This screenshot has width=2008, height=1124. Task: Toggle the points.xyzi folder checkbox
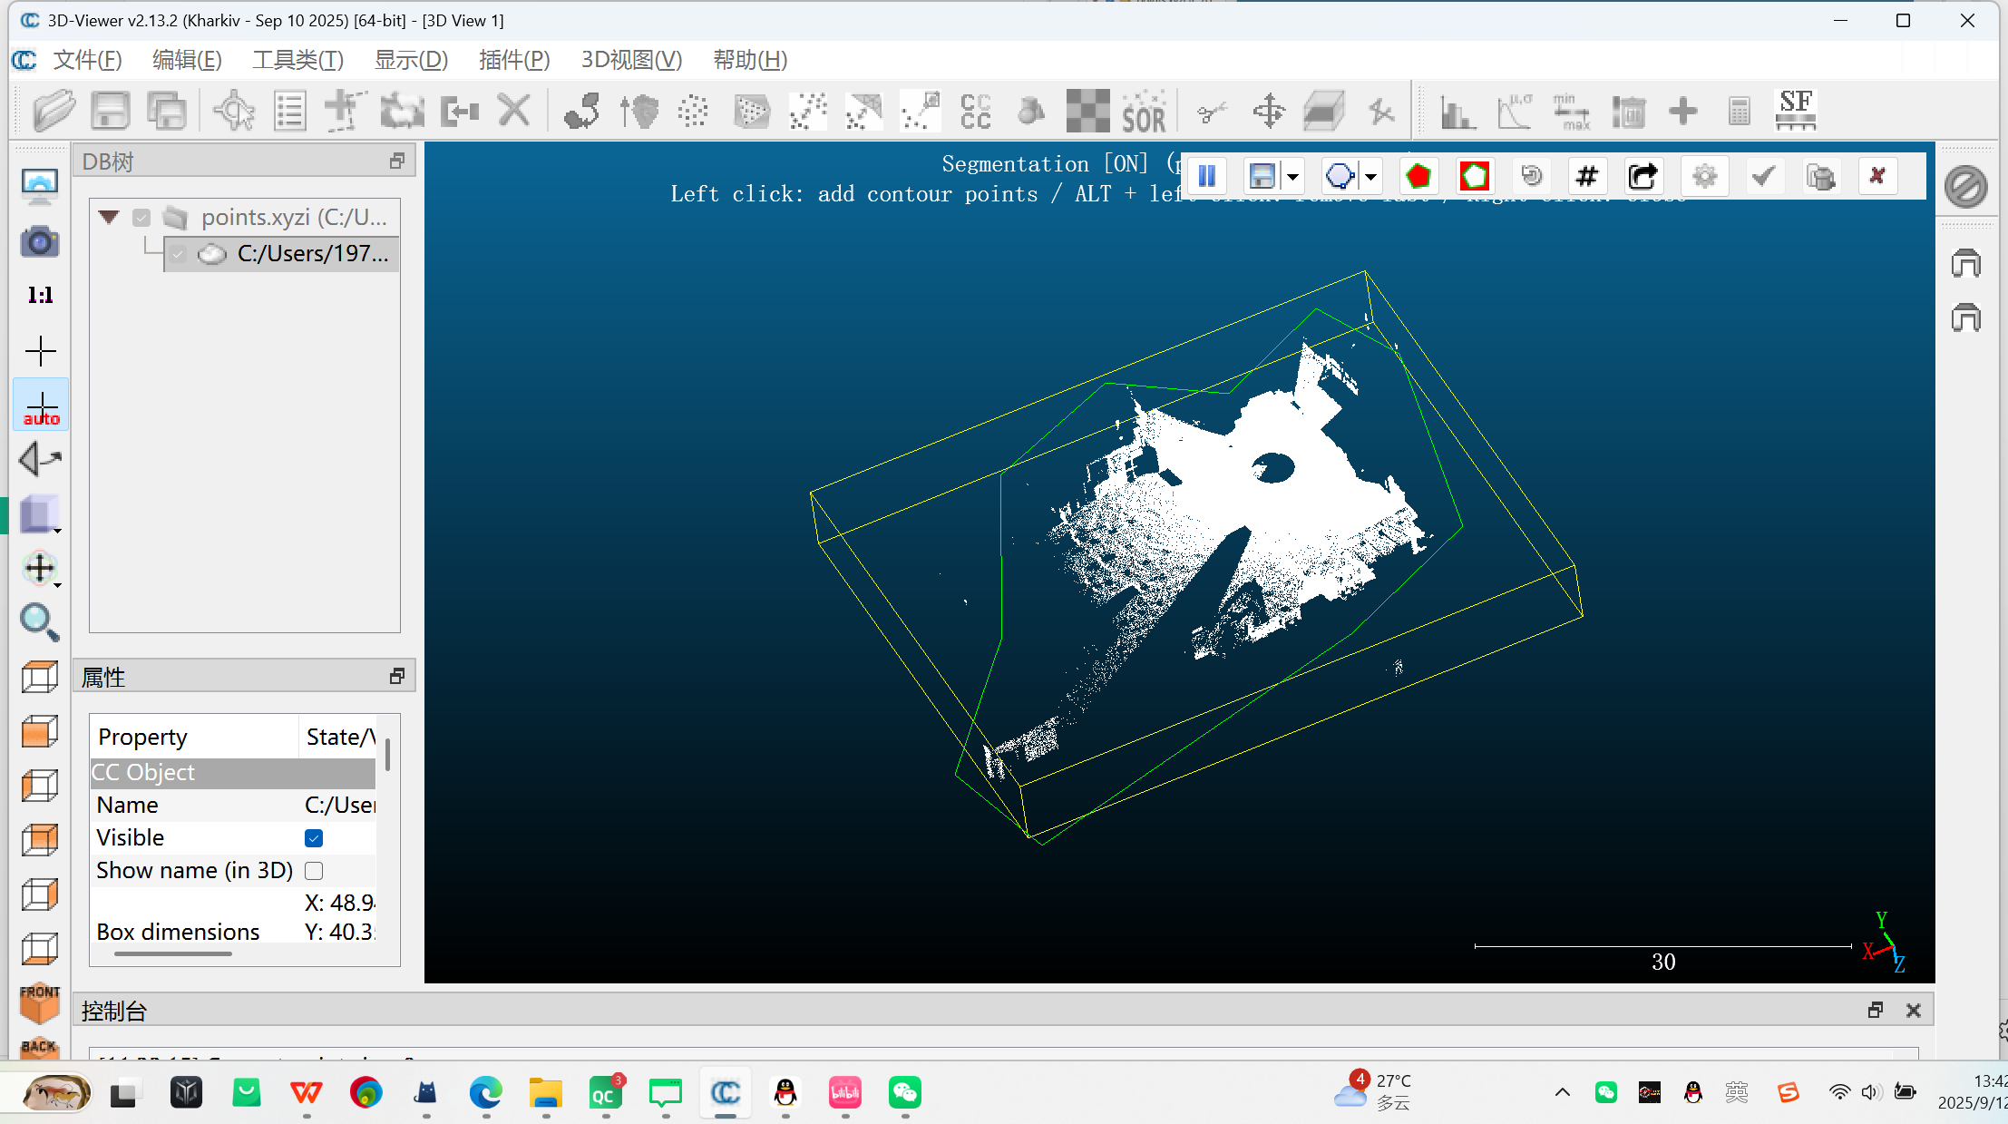(x=141, y=218)
